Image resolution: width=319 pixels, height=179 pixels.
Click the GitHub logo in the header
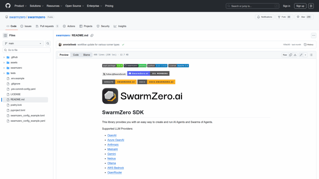(8, 6)
